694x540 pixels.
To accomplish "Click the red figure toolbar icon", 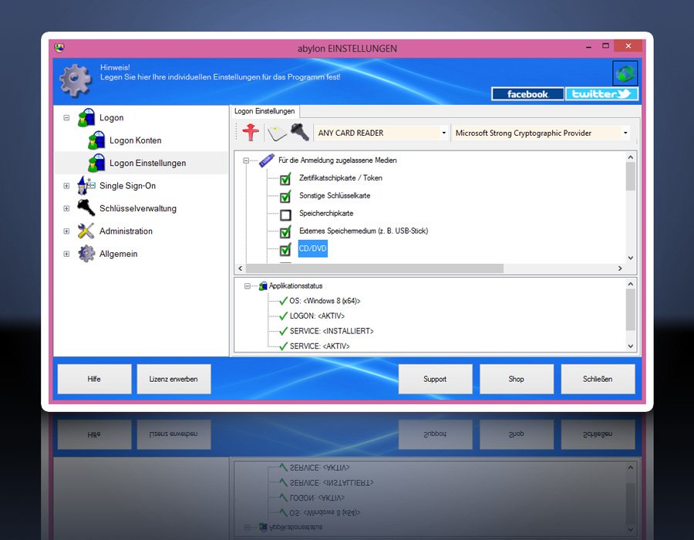I will [251, 133].
